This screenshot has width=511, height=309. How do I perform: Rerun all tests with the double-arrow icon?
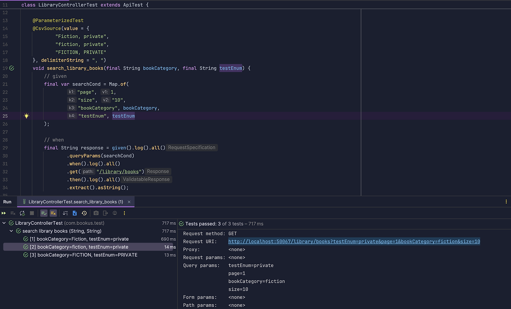point(4,213)
